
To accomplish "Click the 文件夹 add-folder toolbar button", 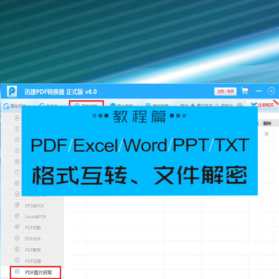I will 48,105.
